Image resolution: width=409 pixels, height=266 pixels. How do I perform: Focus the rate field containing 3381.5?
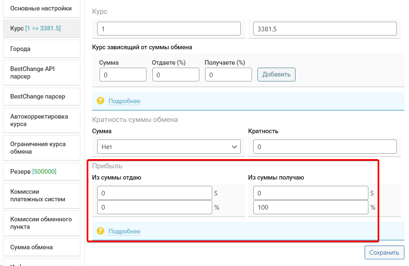pos(324,29)
